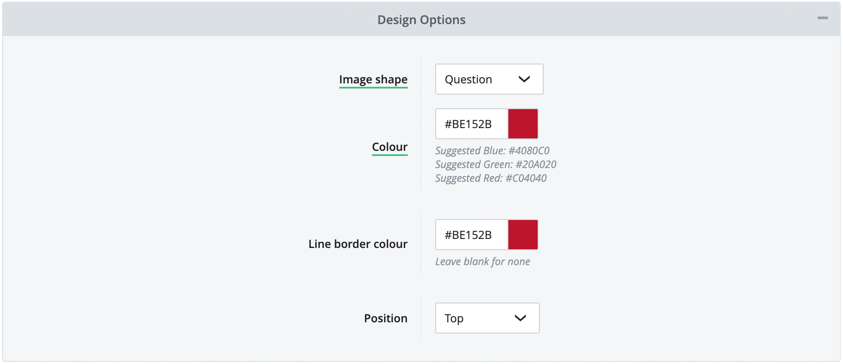The width and height of the screenshot is (843, 364).
Task: Click the Line border colour red swatch
Action: [523, 235]
